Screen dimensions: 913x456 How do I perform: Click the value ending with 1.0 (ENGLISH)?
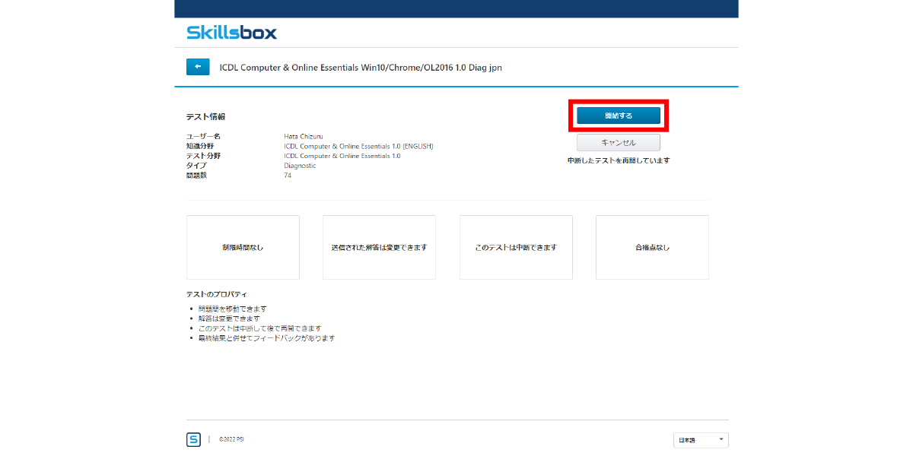point(358,147)
